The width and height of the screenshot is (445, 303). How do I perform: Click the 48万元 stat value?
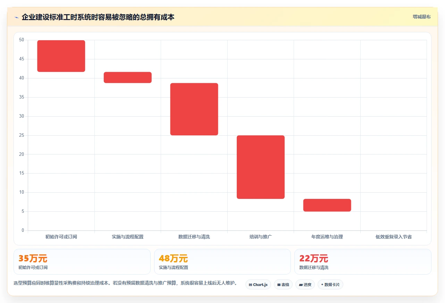coord(173,259)
